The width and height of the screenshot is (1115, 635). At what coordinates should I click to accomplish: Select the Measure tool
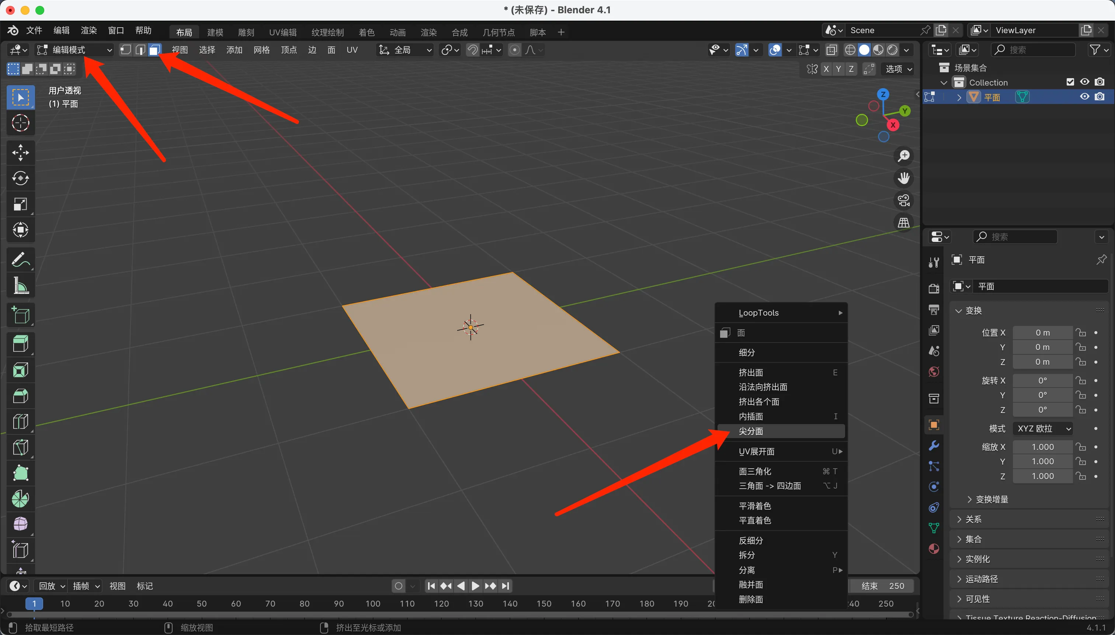(x=21, y=286)
